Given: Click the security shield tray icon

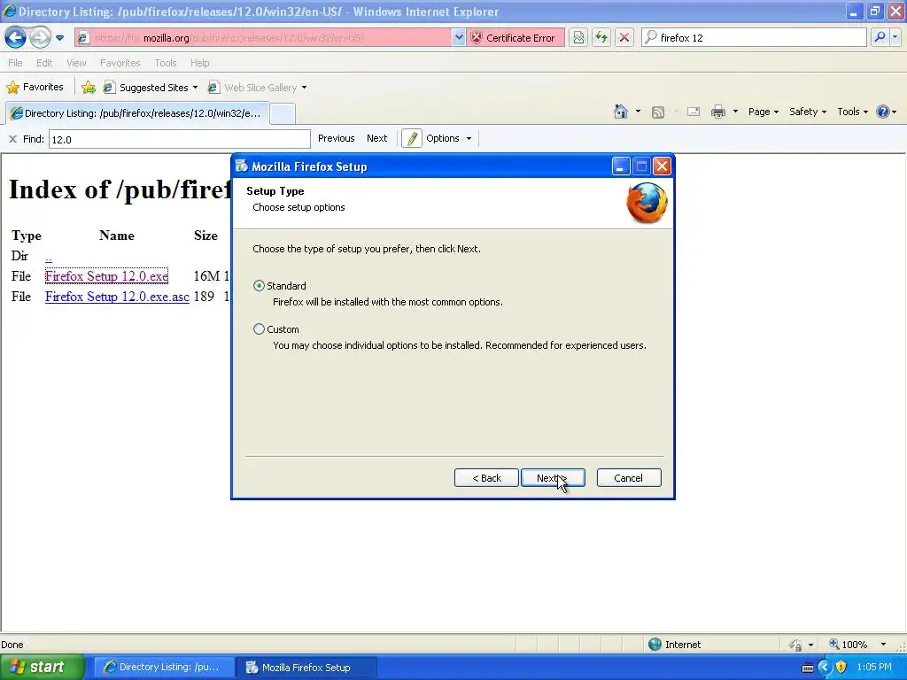Looking at the screenshot, I should tap(841, 668).
